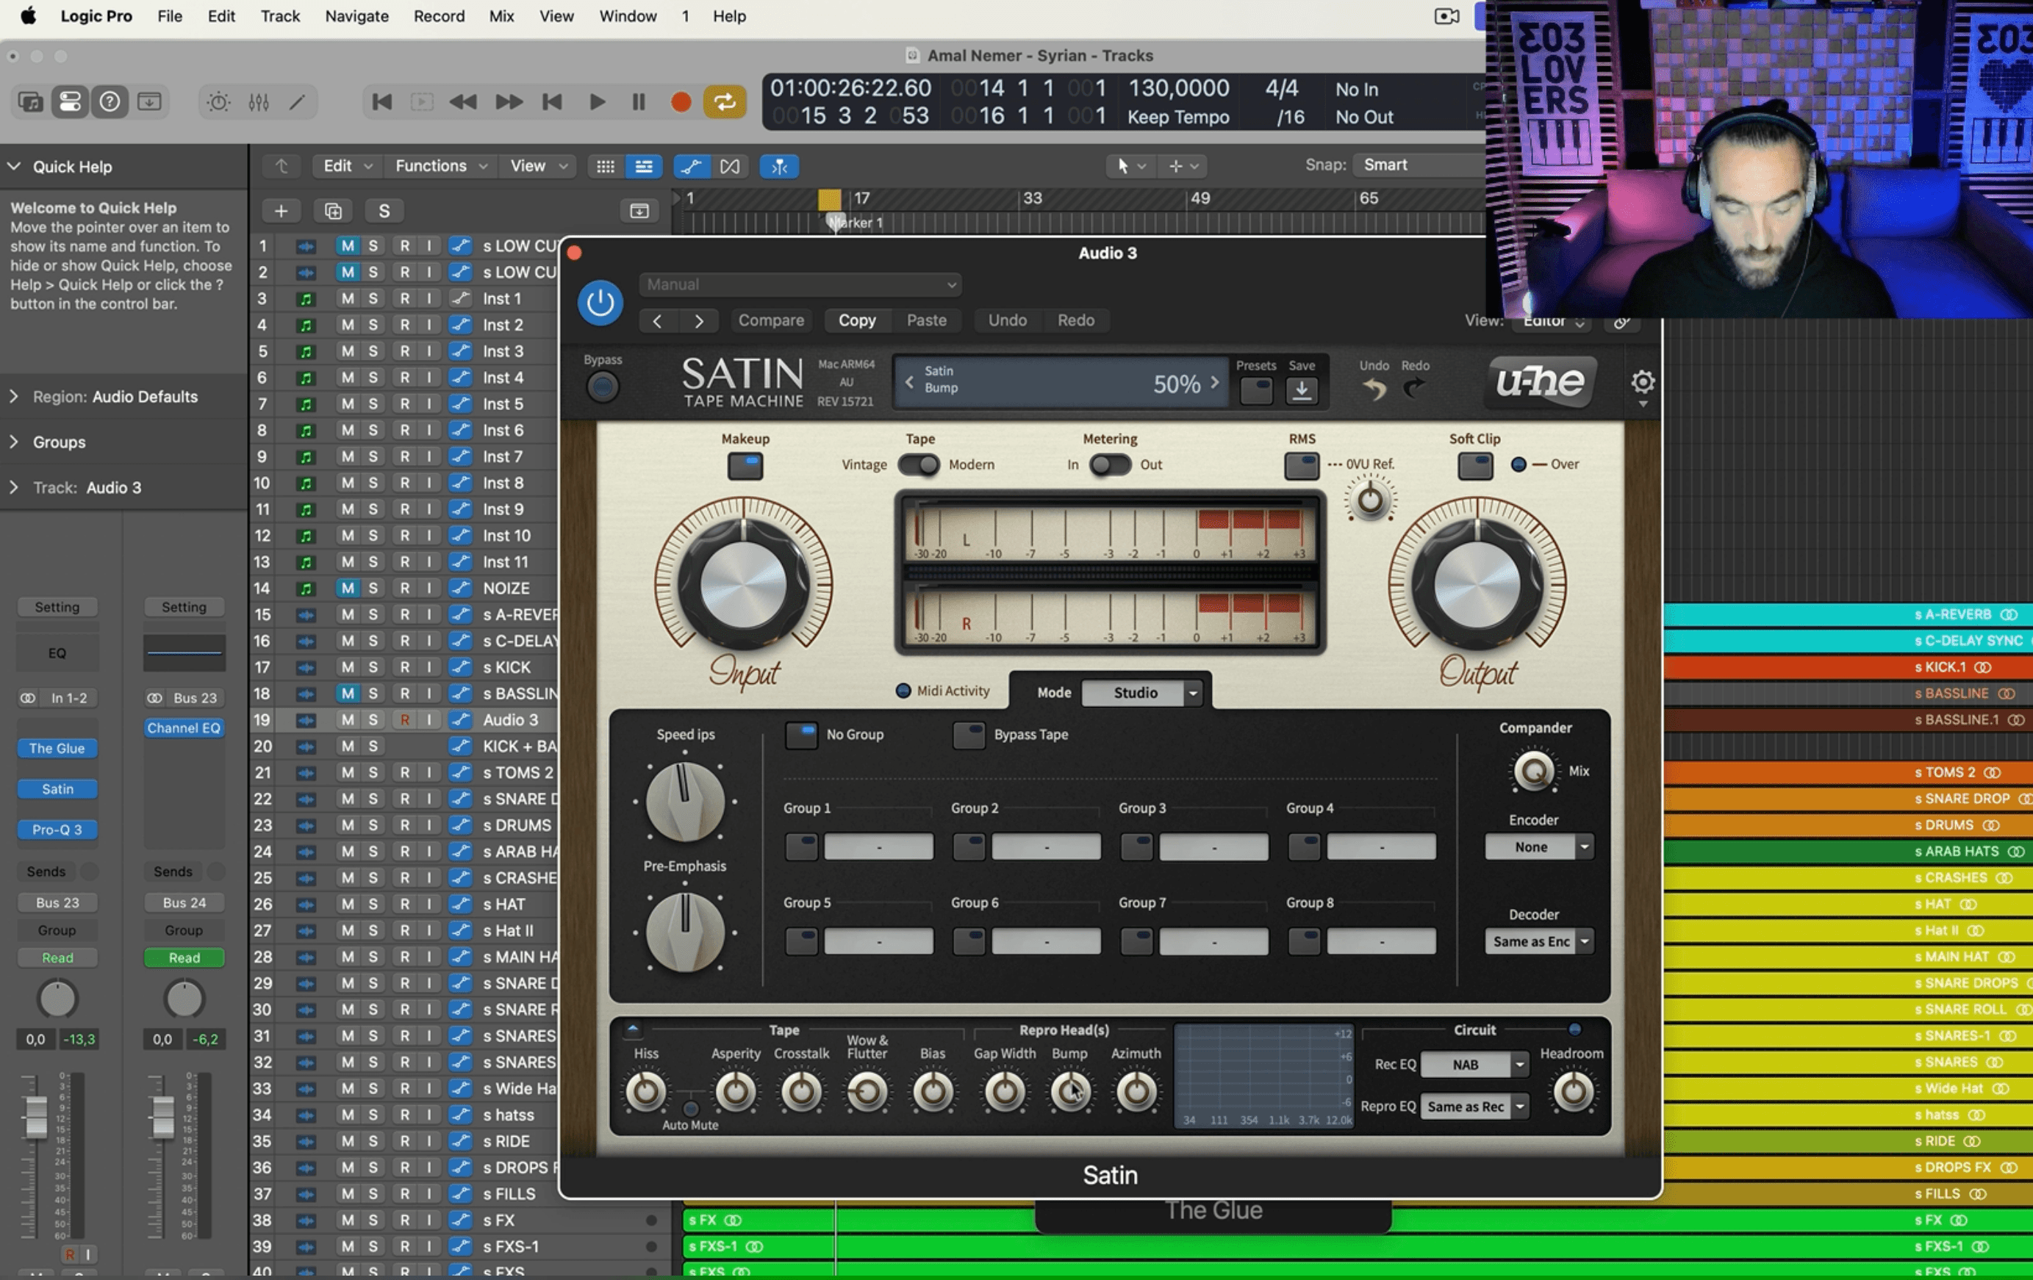Open the Mode Studio dropdown
Image resolution: width=2033 pixels, height=1280 pixels.
[1141, 693]
